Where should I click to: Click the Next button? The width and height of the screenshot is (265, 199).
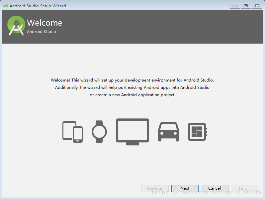pyautogui.click(x=185, y=188)
